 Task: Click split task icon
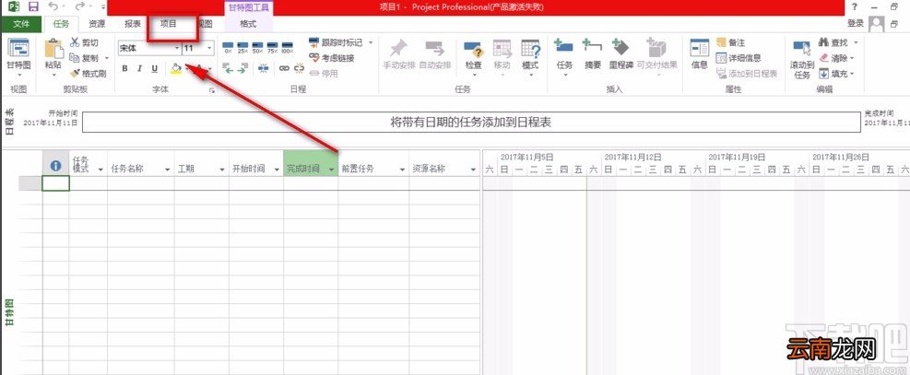[263, 68]
